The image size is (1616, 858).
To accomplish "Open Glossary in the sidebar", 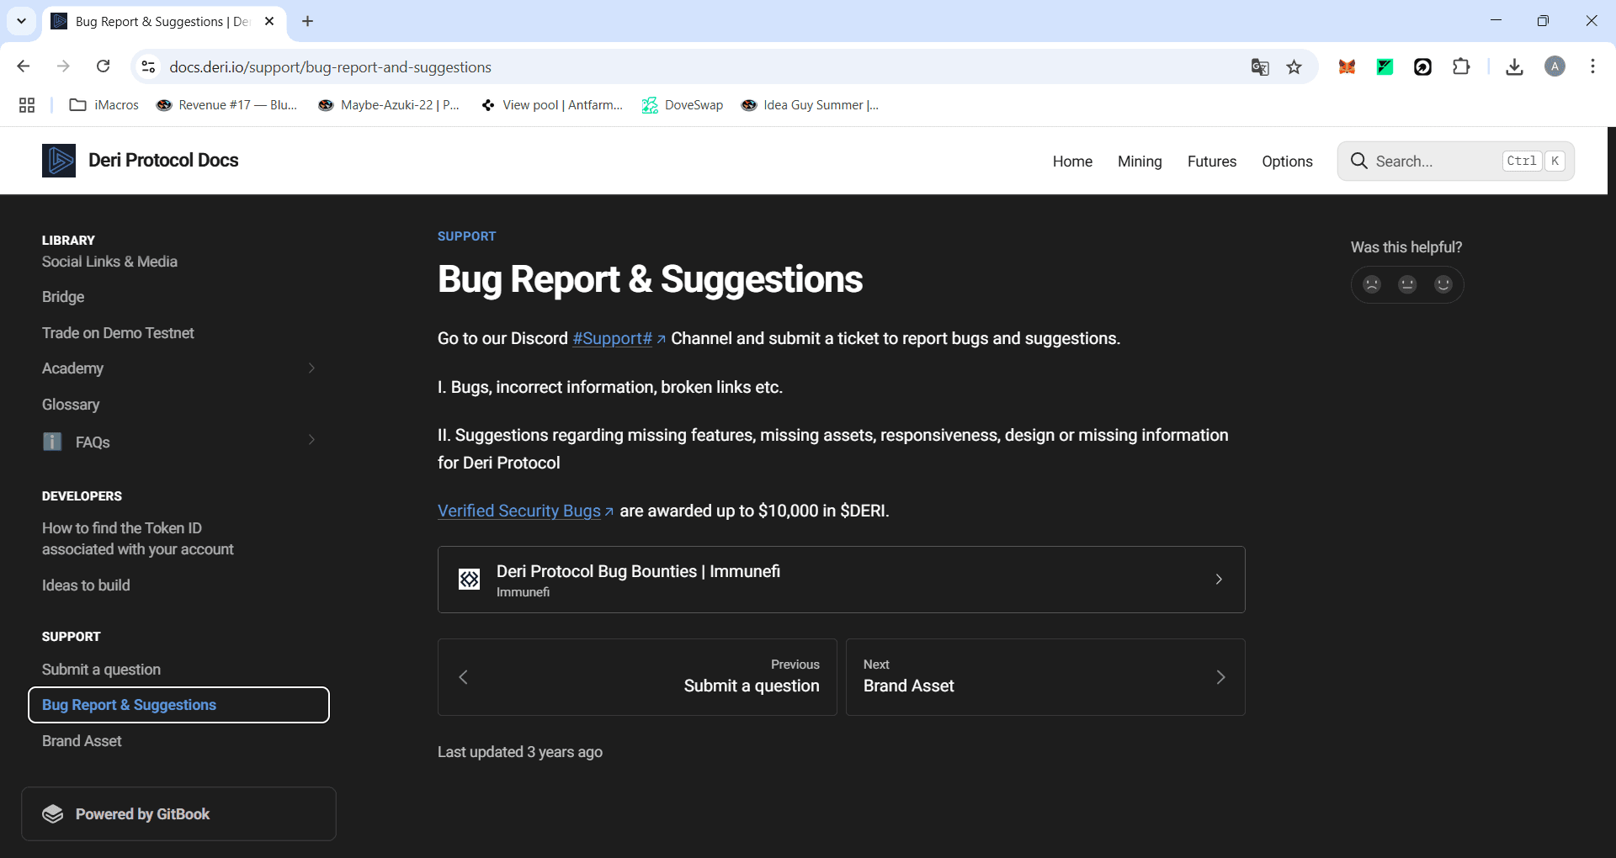I will [71, 405].
